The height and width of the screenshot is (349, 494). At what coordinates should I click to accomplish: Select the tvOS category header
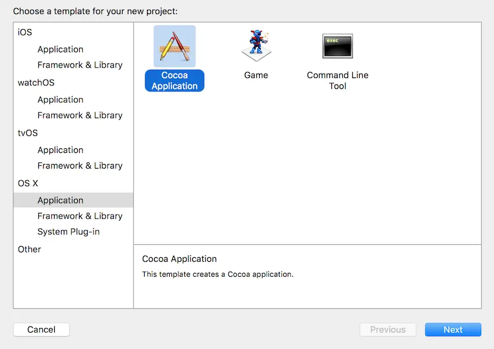[x=28, y=133]
